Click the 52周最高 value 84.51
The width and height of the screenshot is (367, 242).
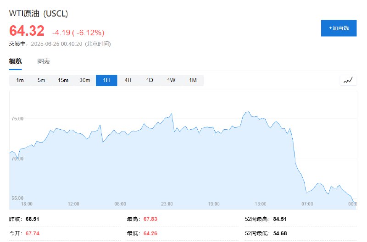click(280, 219)
